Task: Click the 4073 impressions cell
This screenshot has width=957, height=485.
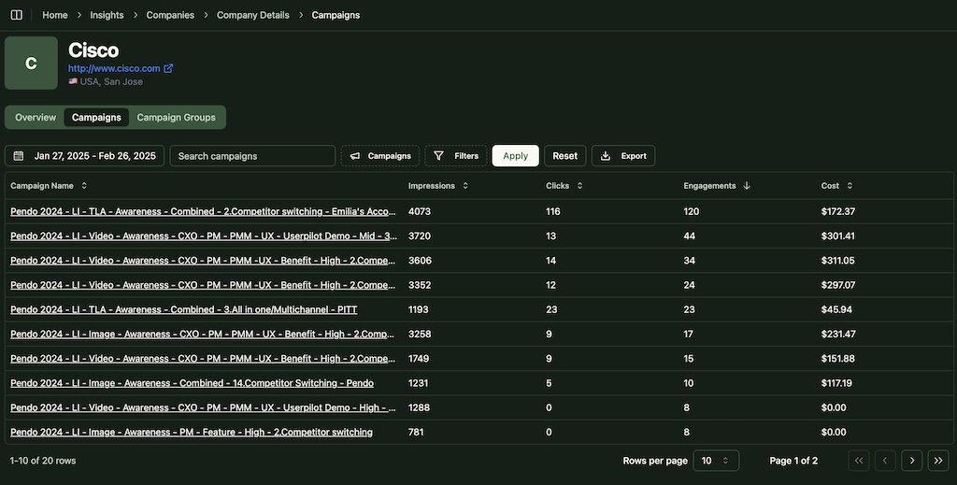Action: click(420, 212)
